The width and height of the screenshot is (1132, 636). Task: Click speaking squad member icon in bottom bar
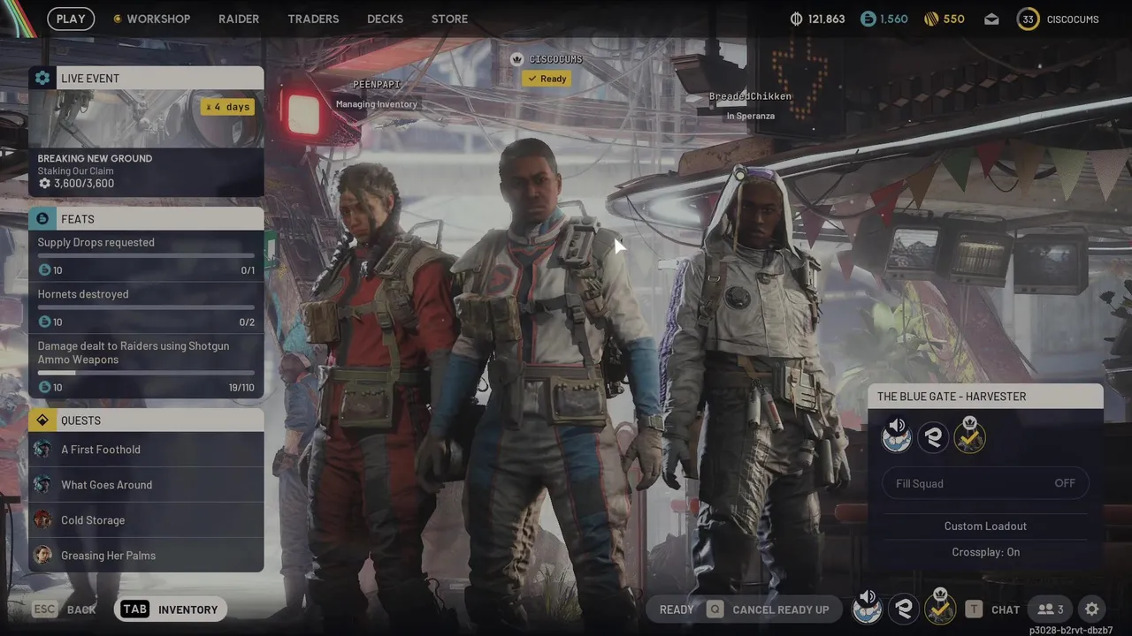[x=868, y=608]
